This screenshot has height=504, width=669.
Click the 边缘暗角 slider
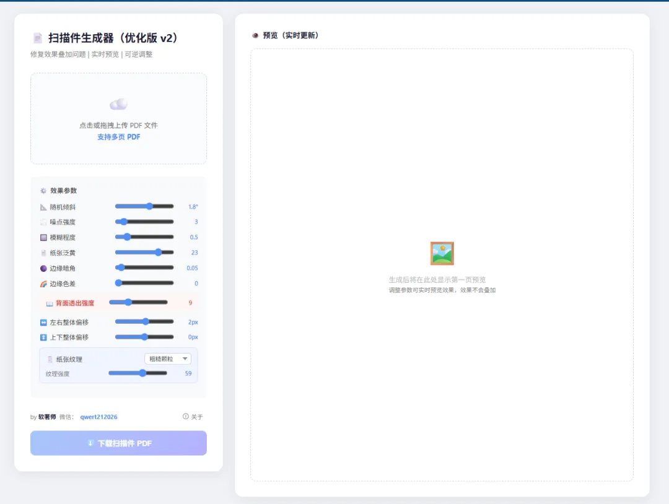tap(144, 267)
